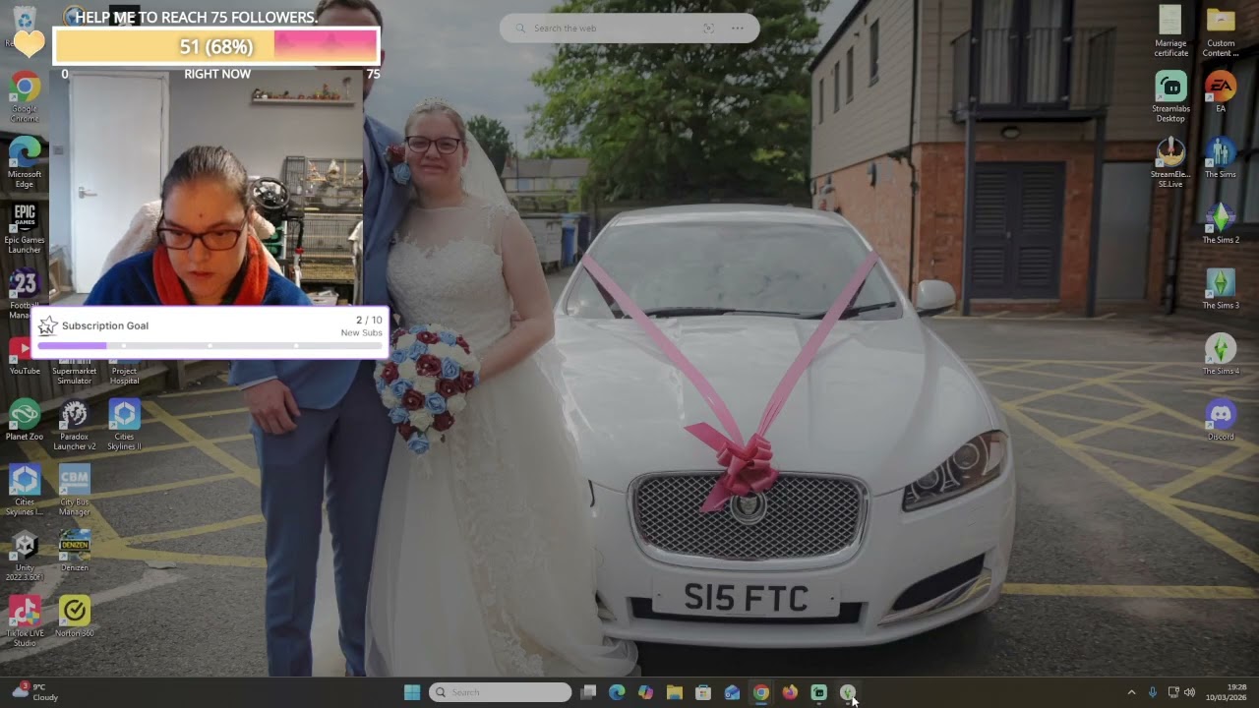1259x708 pixels.
Task: Select the Football Manager 23 desktop icon
Action: coord(25,294)
